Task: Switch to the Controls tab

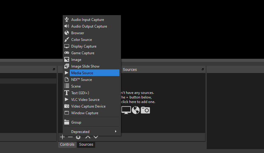Action: pyautogui.click(x=67, y=145)
